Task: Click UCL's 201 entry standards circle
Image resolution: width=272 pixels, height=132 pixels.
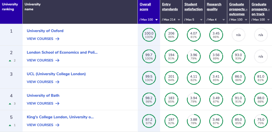Action: (x=171, y=78)
